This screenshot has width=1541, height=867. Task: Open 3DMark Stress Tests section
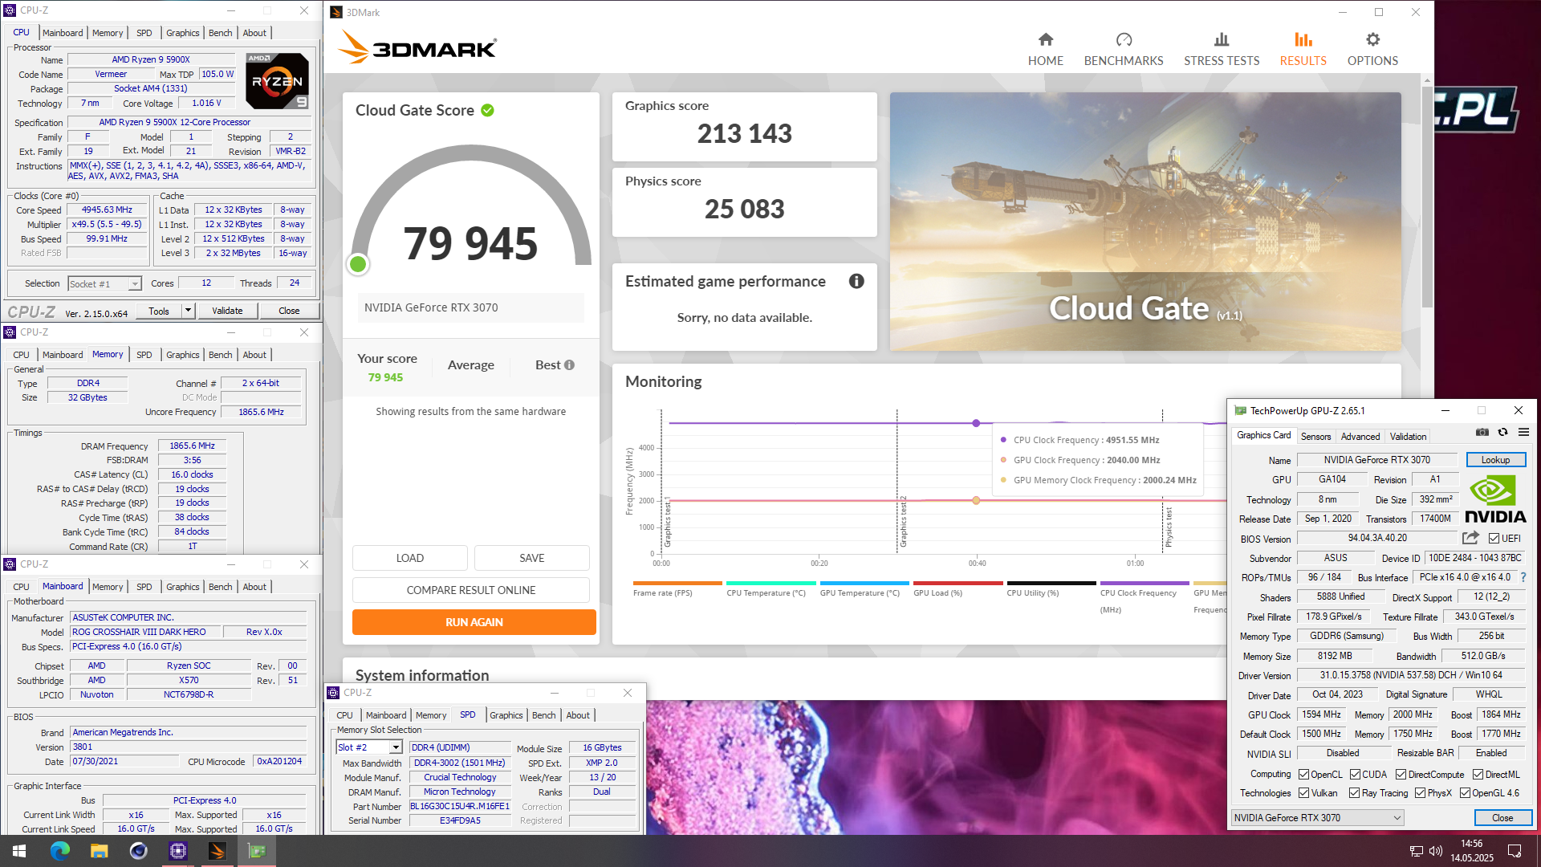pos(1221,49)
